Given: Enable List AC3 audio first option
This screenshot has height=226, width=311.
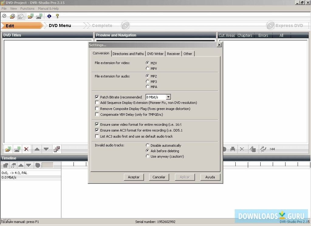Looking at the screenshot, I should 97,136.
